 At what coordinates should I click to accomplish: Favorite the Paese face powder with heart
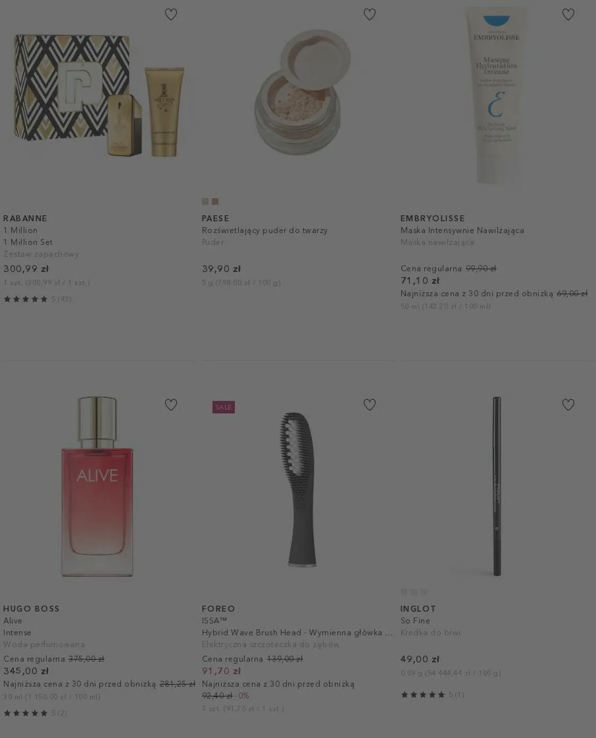[370, 14]
